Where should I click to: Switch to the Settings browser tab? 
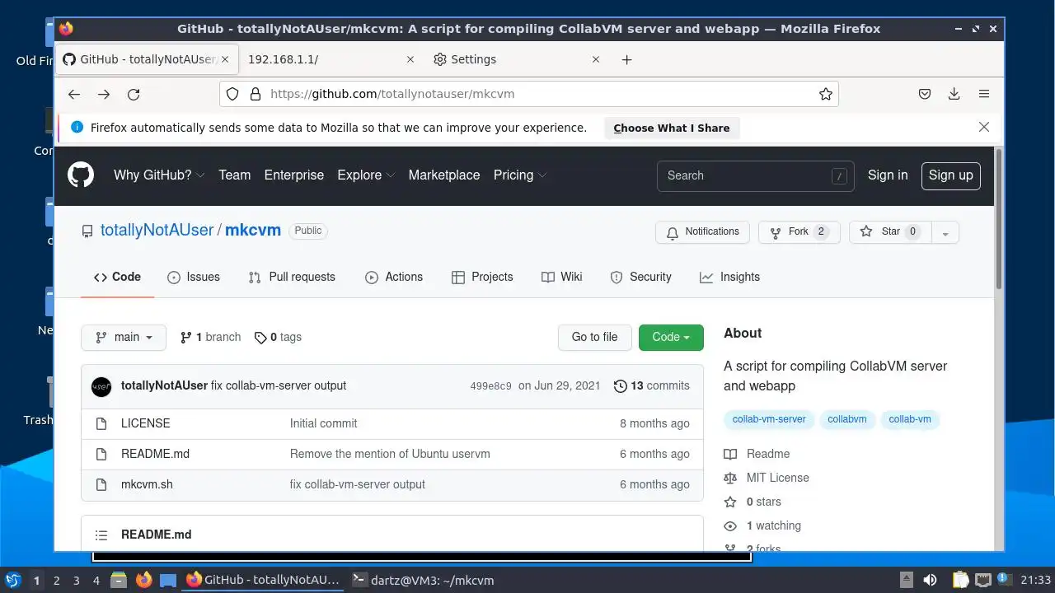point(517,59)
